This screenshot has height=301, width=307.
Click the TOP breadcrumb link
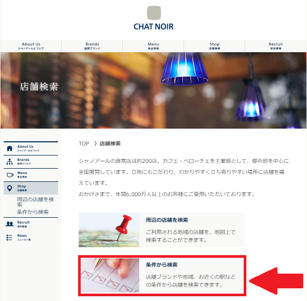tap(84, 144)
